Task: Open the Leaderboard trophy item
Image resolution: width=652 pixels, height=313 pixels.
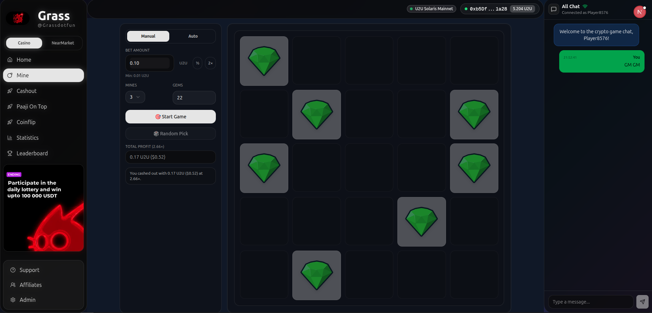Action: click(32, 153)
